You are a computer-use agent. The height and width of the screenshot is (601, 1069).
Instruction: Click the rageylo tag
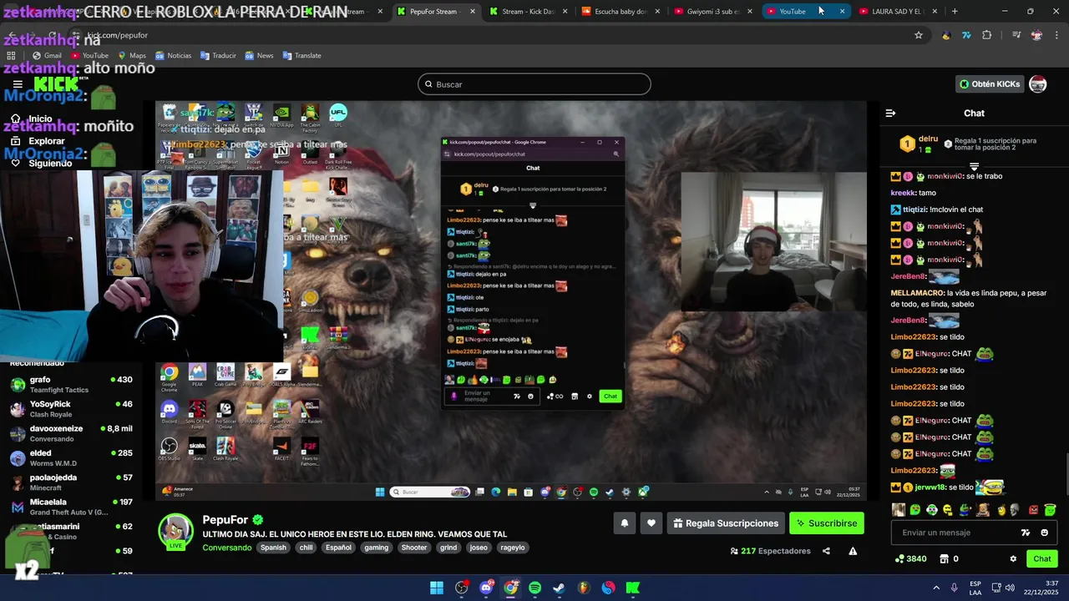pos(513,548)
